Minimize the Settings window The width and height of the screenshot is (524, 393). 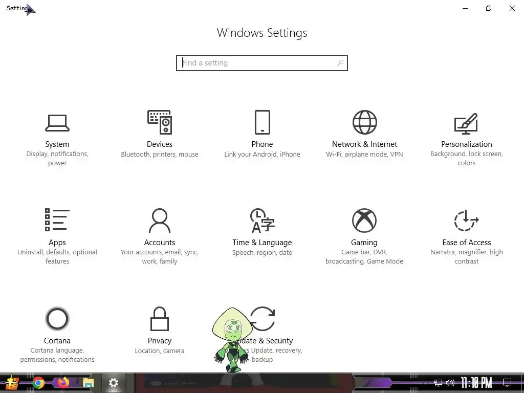tap(465, 8)
